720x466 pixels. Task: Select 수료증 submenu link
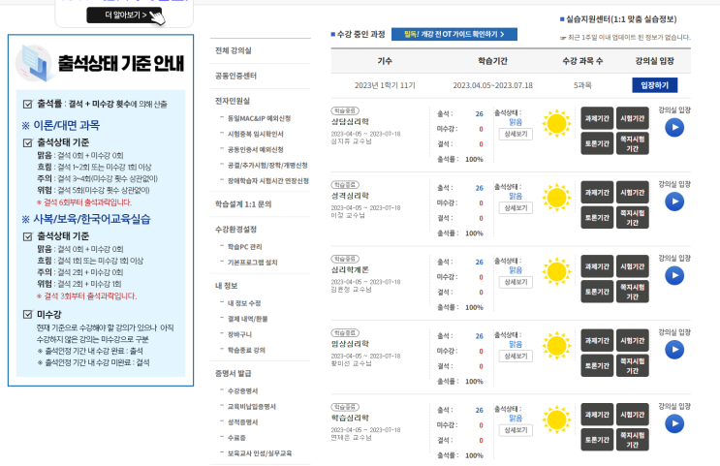pos(236,438)
